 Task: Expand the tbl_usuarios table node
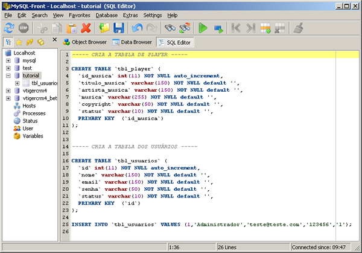coord(17,83)
